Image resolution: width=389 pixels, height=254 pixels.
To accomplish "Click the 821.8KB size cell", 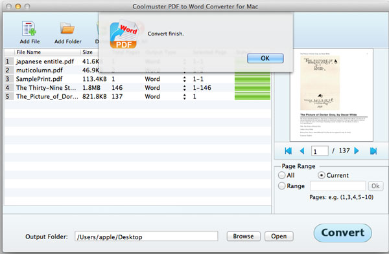I will 95,96.
